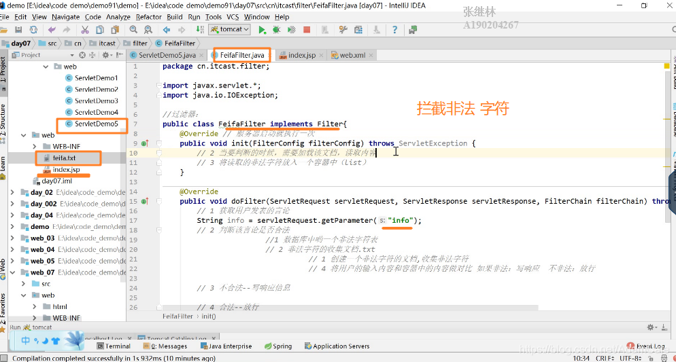Close the web.xml tab
Screen dimensions: 676x362
(371, 55)
